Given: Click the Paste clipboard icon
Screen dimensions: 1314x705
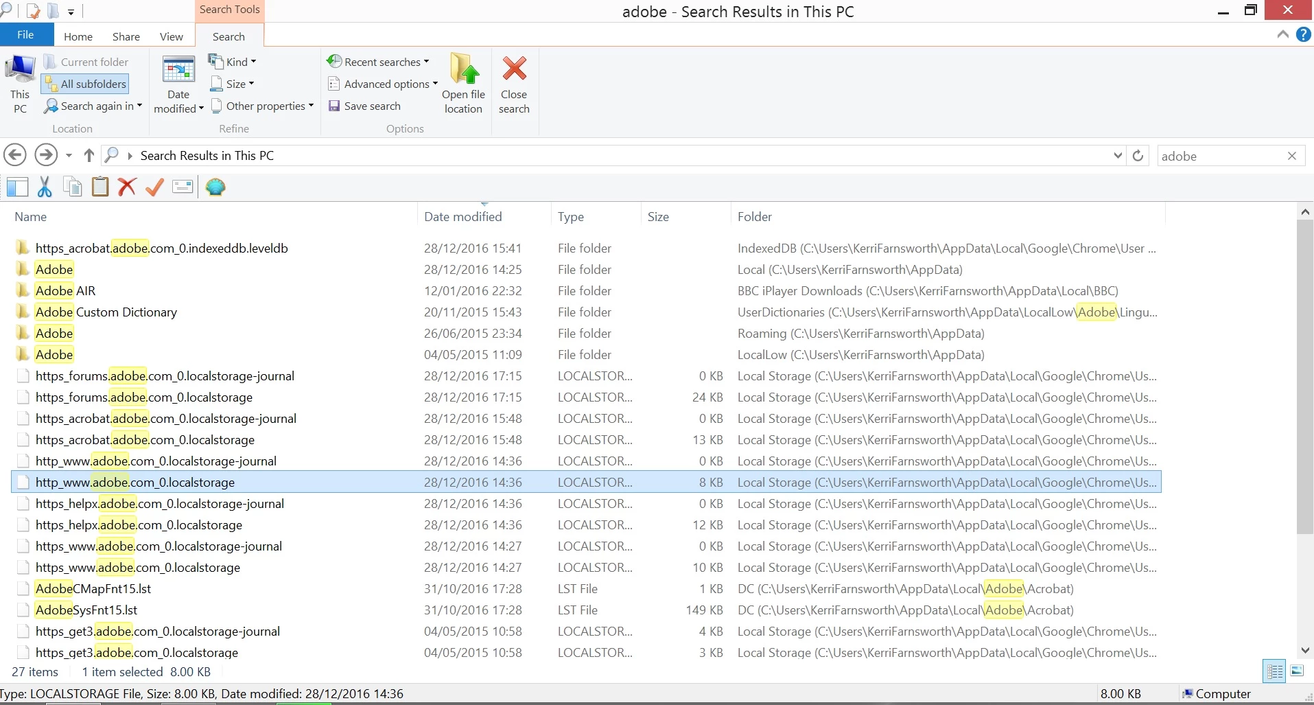Looking at the screenshot, I should (x=100, y=187).
